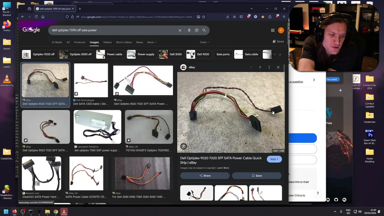Clear the Google search box text
The image size is (384, 216).
(180, 30)
